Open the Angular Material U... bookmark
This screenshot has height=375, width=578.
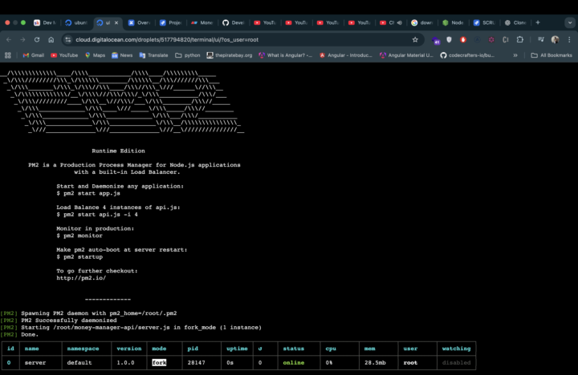[406, 55]
